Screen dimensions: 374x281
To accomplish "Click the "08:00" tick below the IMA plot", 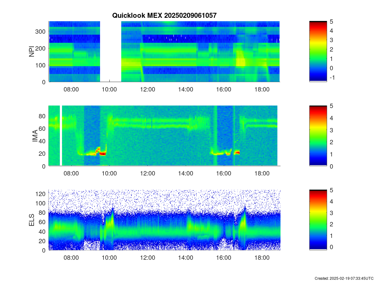I will (71, 174).
